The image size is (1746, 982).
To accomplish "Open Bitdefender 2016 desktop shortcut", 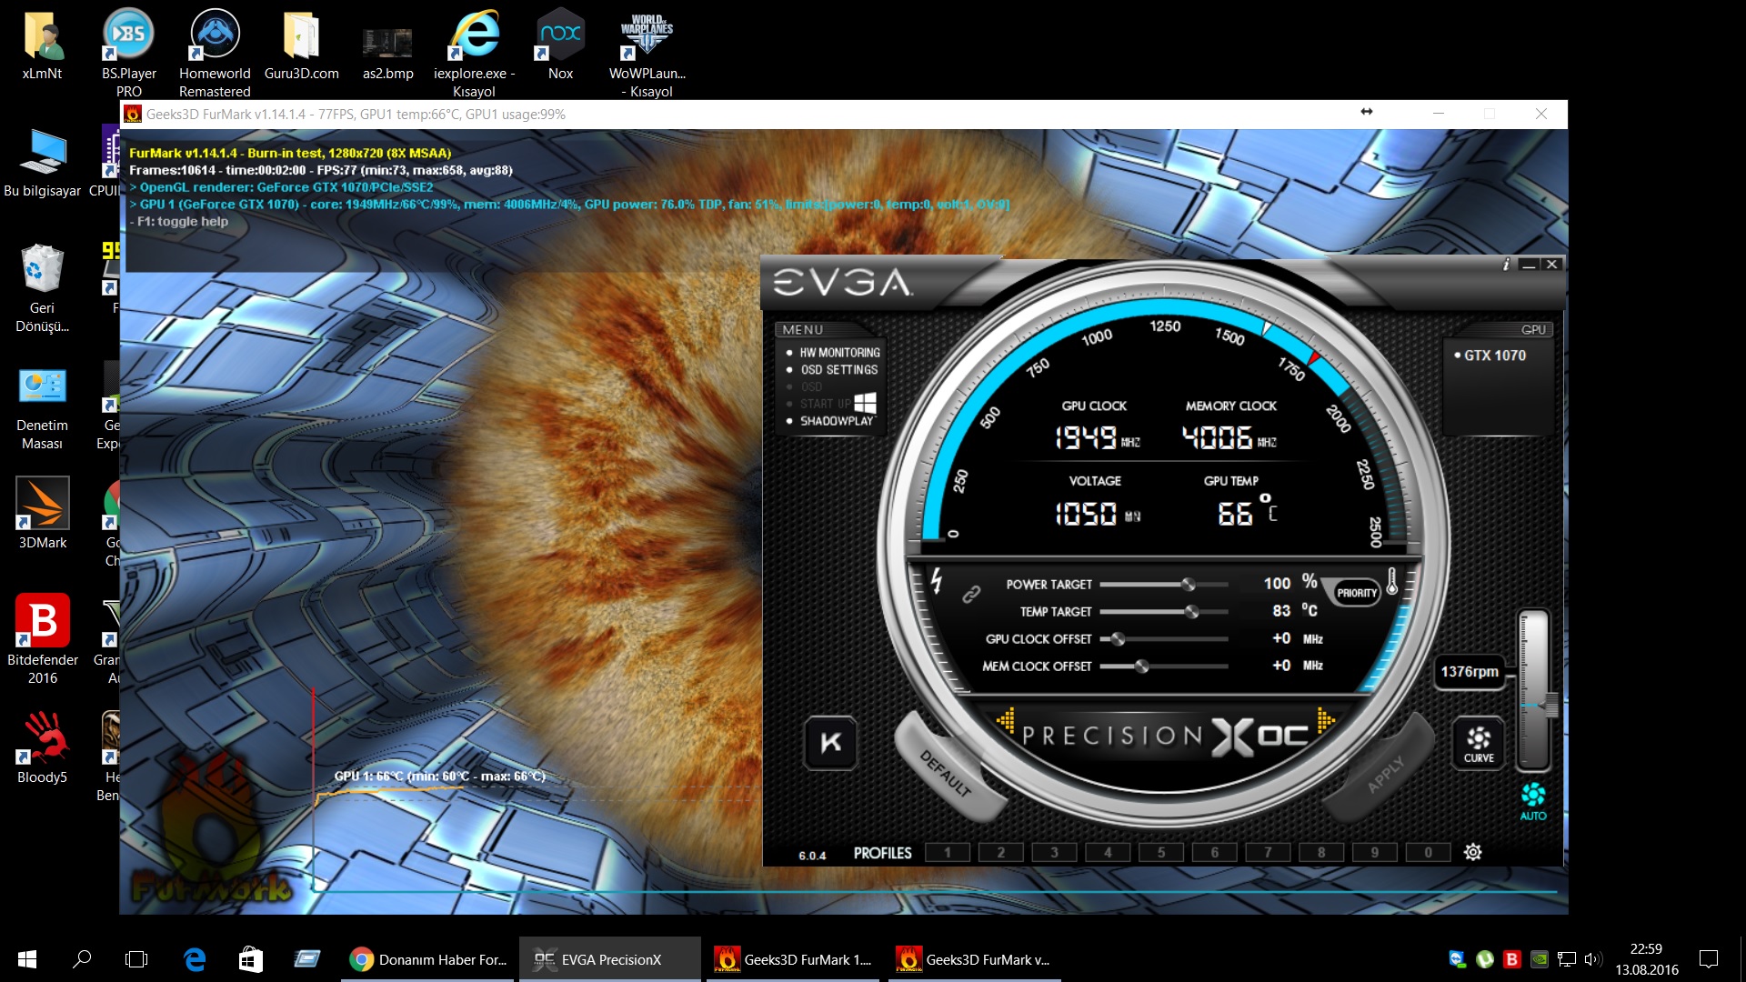I will tap(42, 639).
